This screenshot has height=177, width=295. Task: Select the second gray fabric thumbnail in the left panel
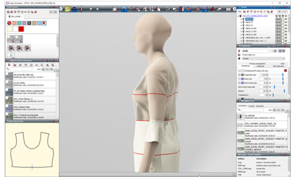pyautogui.click(x=19, y=39)
